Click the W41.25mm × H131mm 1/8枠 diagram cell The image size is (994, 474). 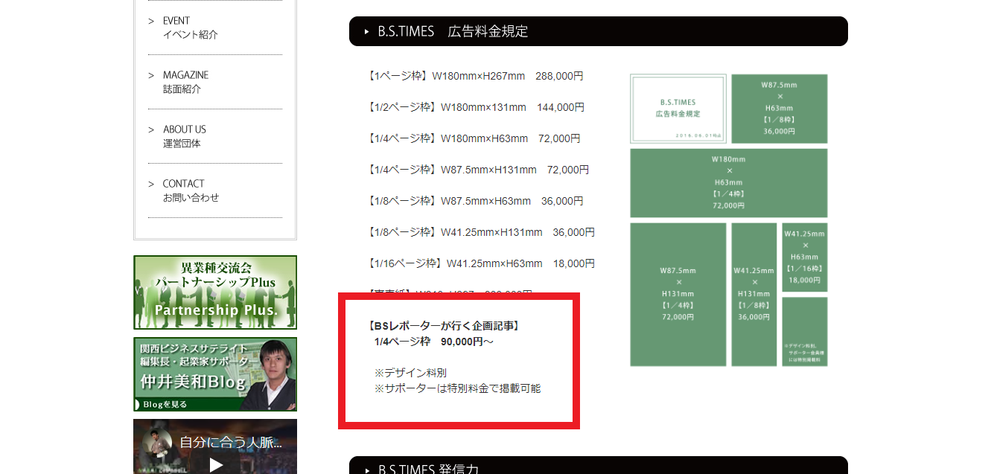(754, 295)
